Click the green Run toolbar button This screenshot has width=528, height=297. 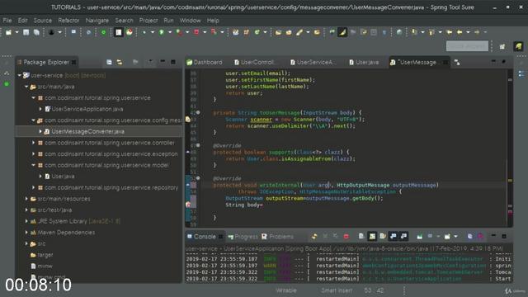tap(162, 32)
